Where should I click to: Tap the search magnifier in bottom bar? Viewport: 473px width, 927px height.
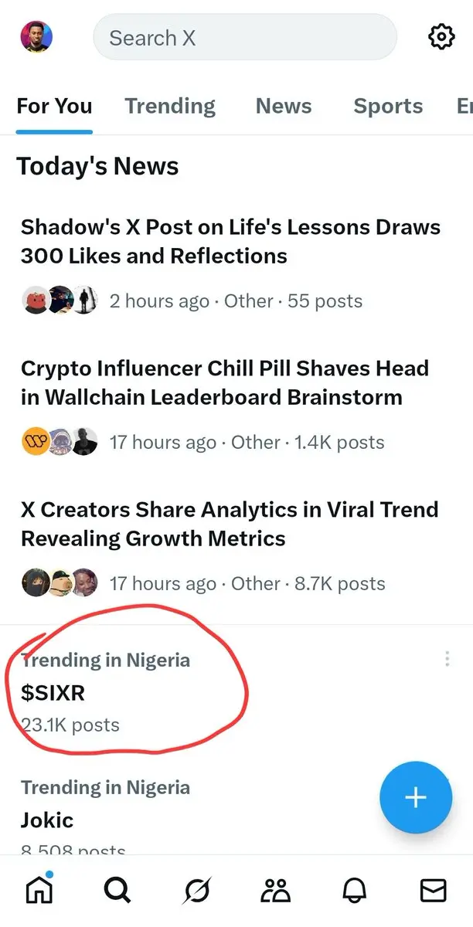(117, 891)
